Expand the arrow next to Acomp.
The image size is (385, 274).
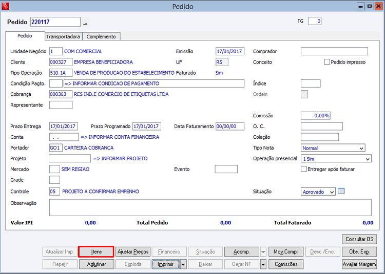(x=263, y=251)
